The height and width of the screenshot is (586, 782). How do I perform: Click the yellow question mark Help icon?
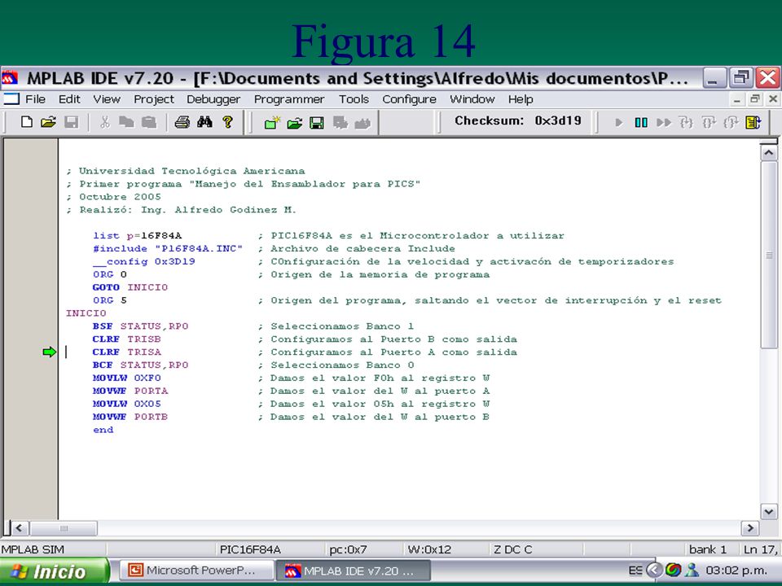pyautogui.click(x=227, y=121)
